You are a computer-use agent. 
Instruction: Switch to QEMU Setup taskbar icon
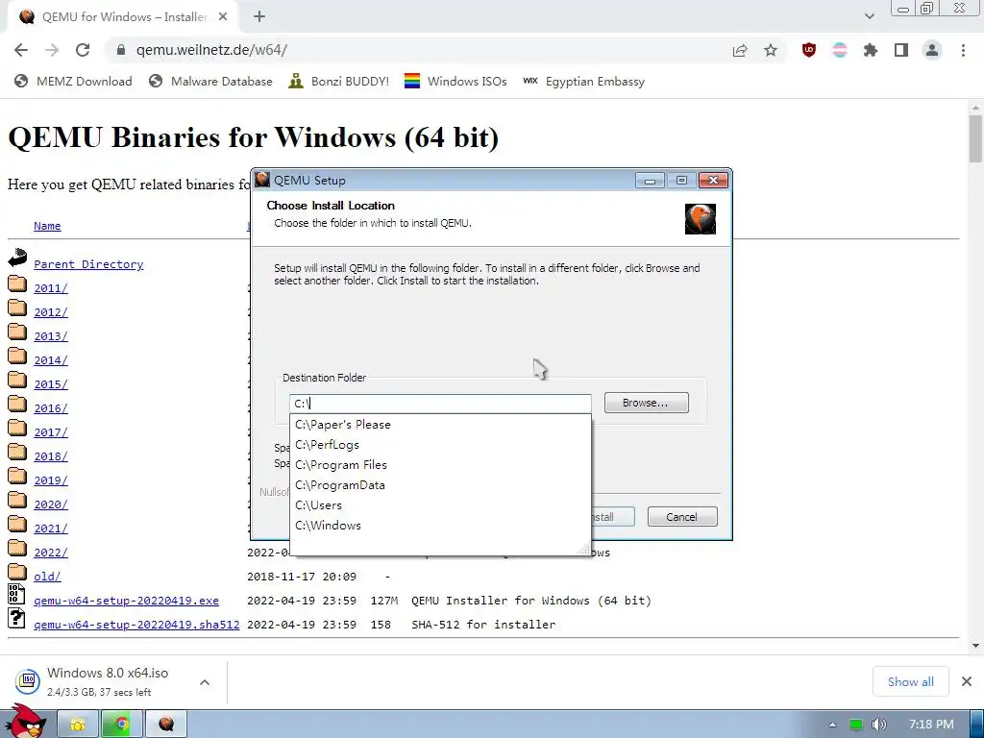tap(165, 725)
